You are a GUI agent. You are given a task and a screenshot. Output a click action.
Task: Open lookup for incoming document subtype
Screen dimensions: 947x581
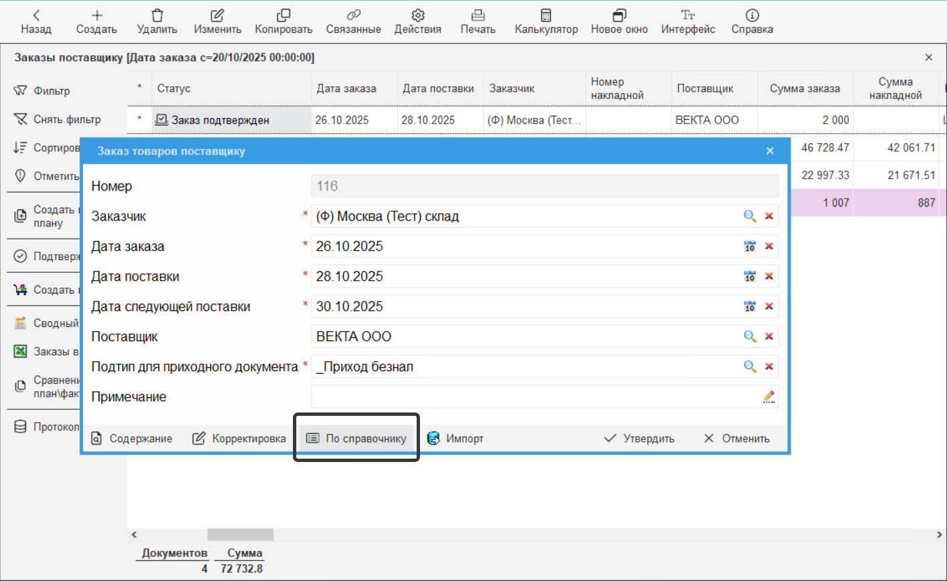[750, 366]
